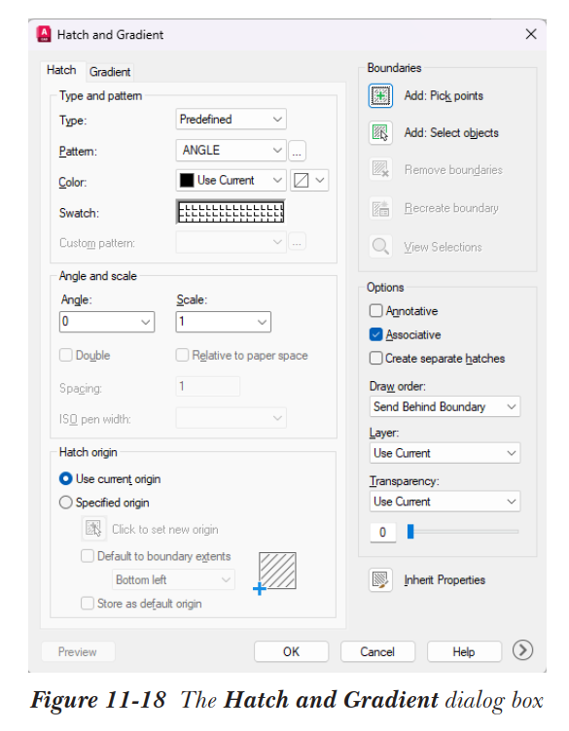This screenshot has width=569, height=731.
Task: Open the Custom pattern dropdown
Action: 231,242
